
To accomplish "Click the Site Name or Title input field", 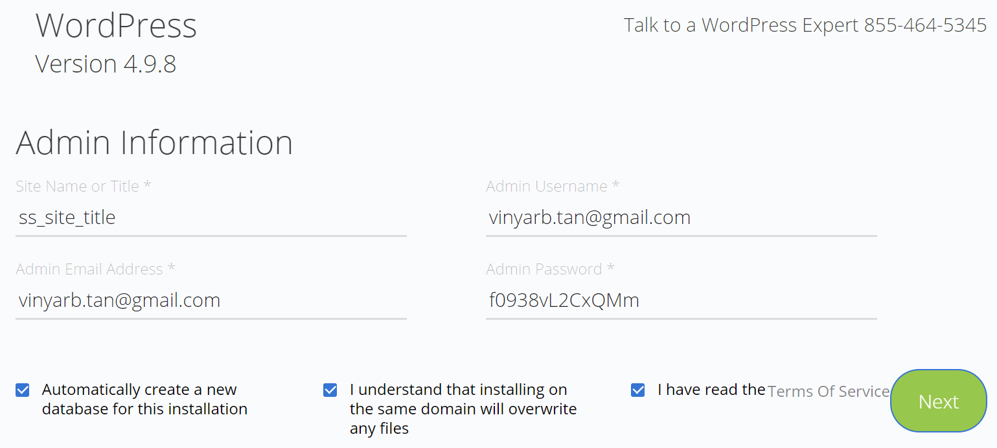I will tap(211, 218).
